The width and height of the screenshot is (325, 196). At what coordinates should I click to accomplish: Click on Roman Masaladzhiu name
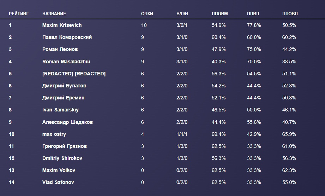pos(66,62)
